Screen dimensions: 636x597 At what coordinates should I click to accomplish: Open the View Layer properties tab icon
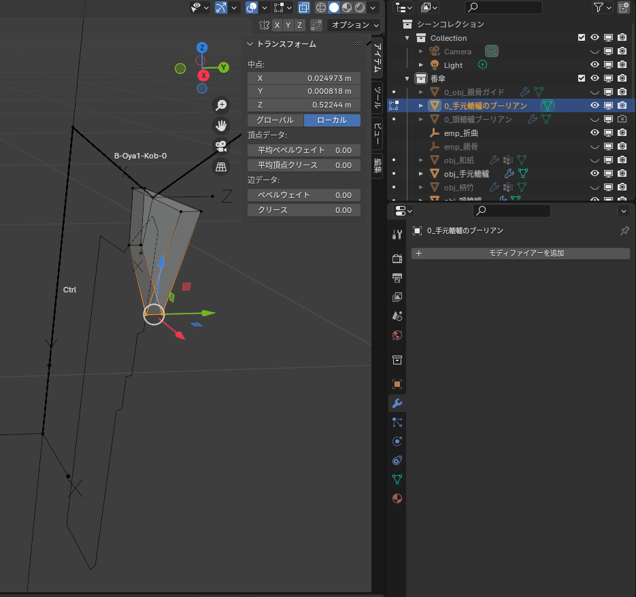397,297
